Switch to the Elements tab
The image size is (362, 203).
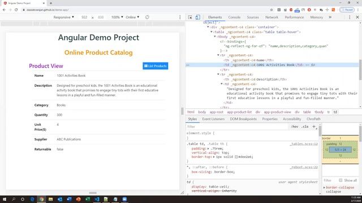tap(215, 17)
